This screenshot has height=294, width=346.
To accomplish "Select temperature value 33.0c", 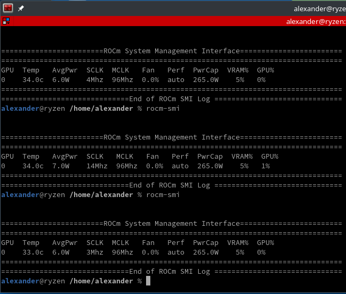I will tap(33, 252).
